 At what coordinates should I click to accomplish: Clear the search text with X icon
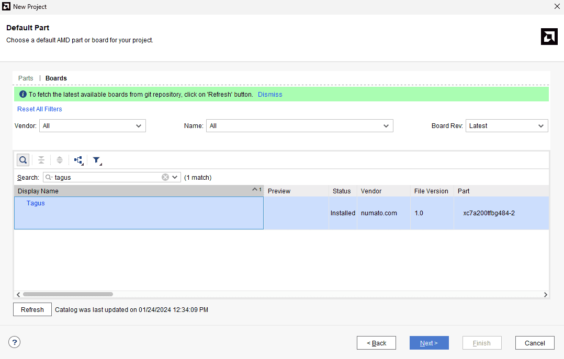click(x=165, y=177)
